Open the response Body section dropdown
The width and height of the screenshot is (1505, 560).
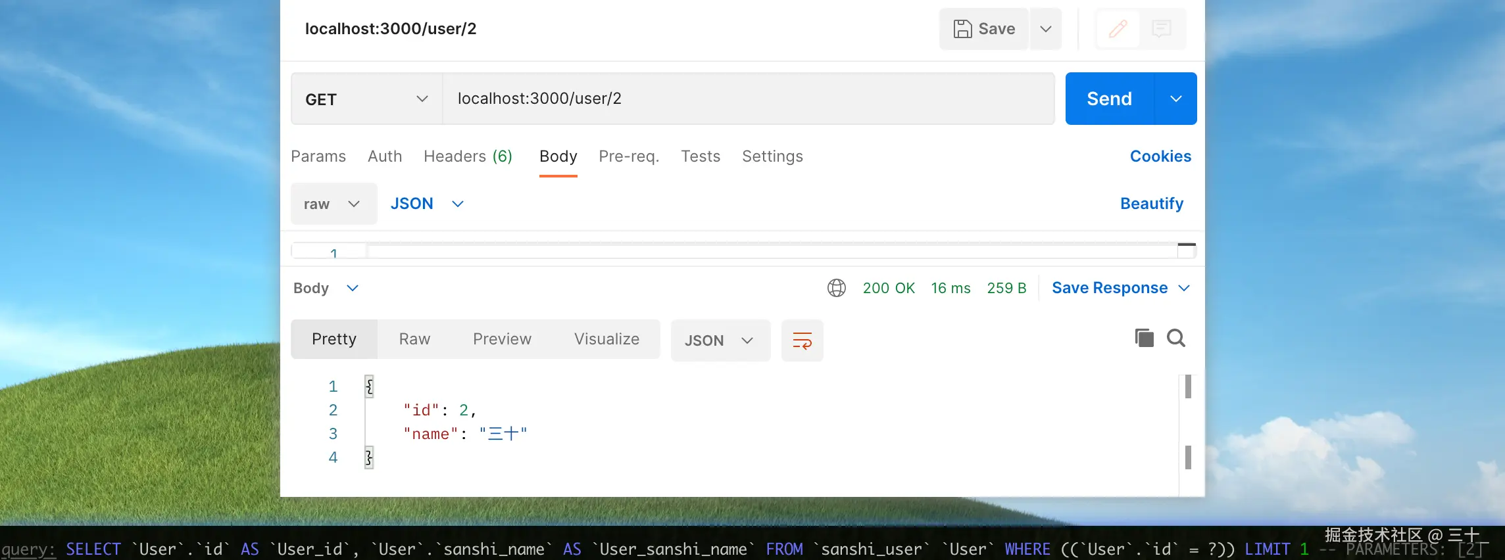click(326, 288)
